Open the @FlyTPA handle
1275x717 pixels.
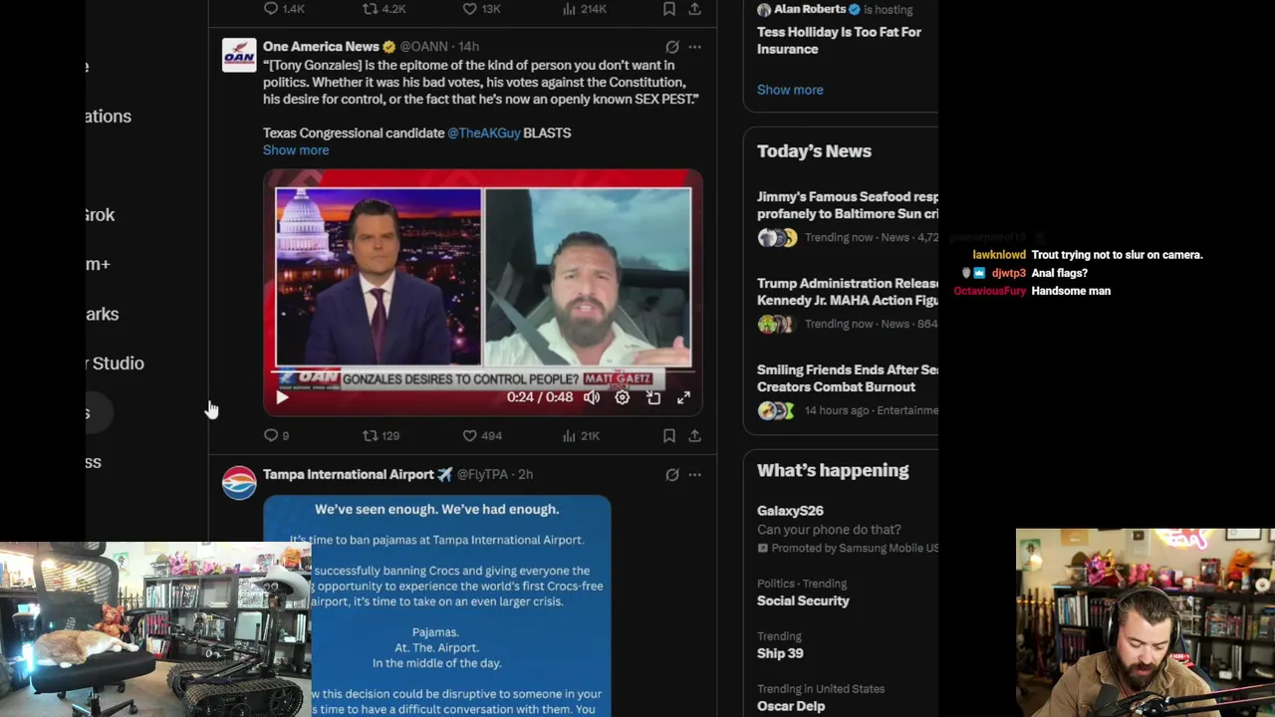click(482, 474)
